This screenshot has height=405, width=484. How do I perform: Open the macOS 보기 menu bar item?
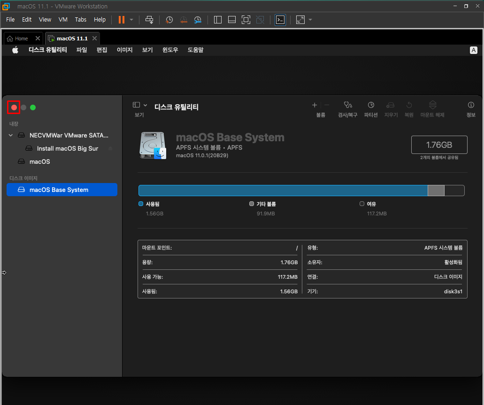tap(147, 50)
